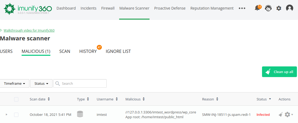Click the broom cleanup icon in row
This screenshot has height=123, width=298.
pyautogui.click(x=280, y=114)
